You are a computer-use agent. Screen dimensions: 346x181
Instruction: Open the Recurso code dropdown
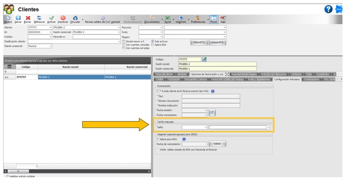click(161, 28)
